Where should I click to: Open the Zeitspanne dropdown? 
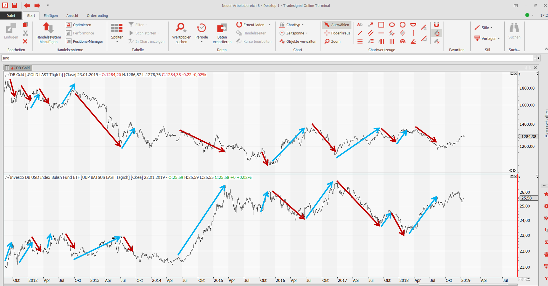tap(295, 33)
